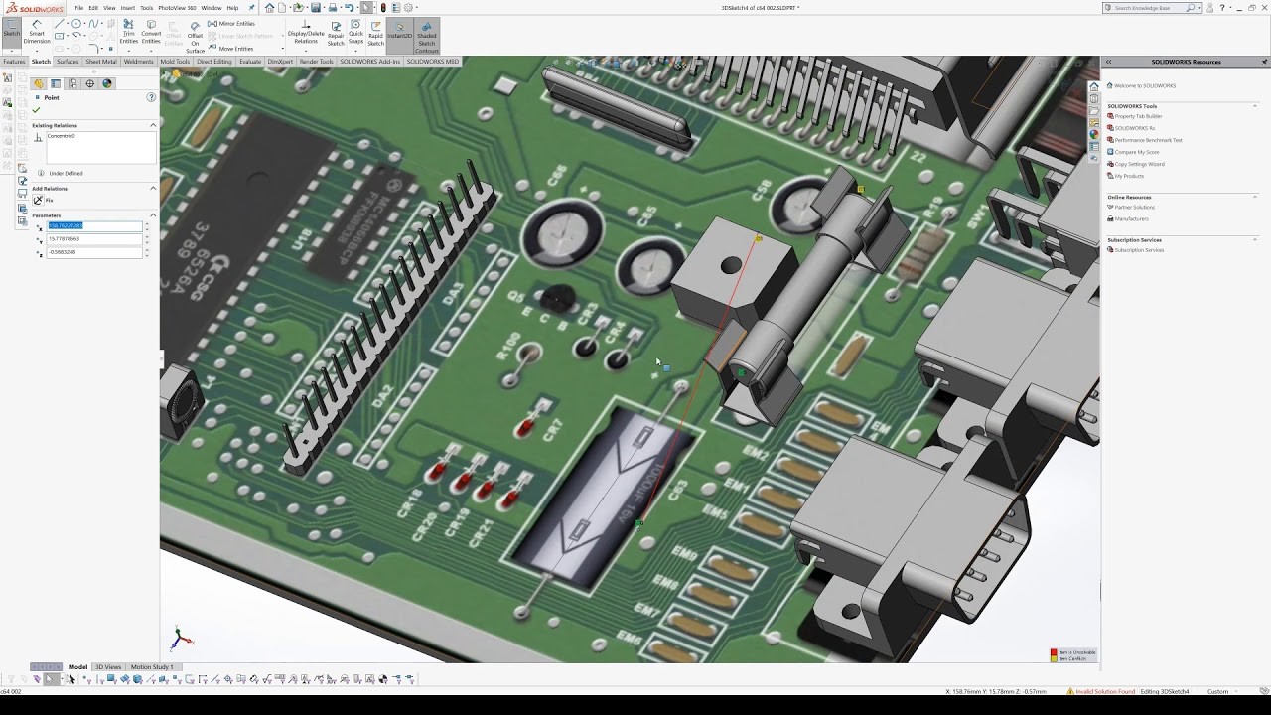Select the Smart Dimension tool
1271x715 pixels.
(38, 33)
